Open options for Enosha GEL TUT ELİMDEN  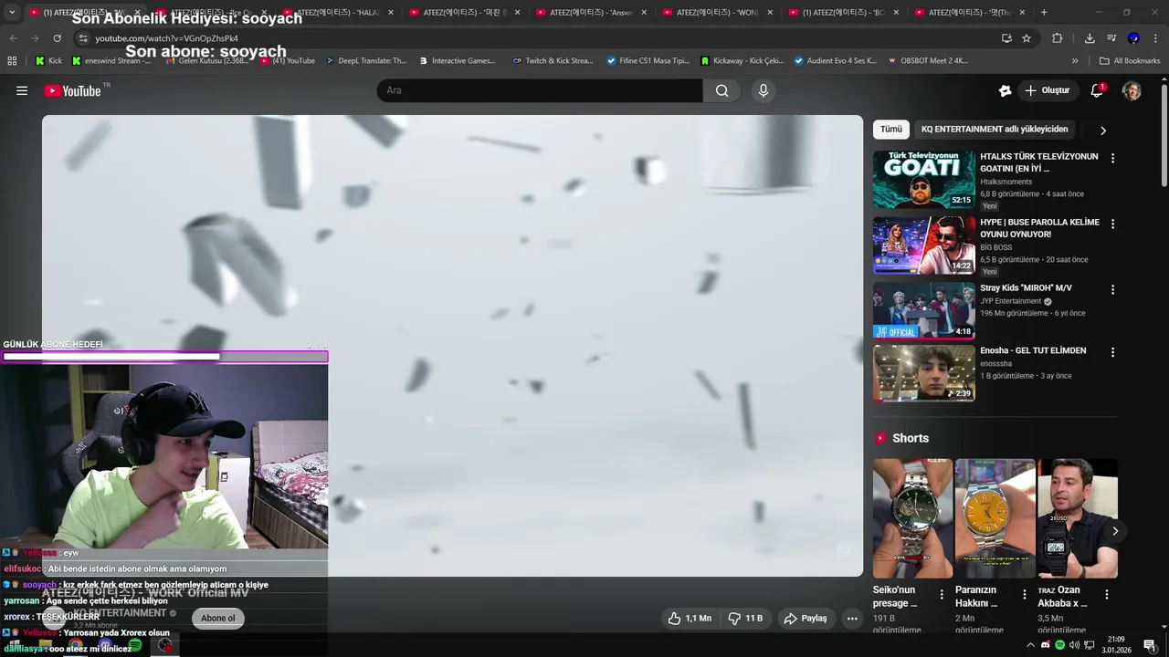1112,352
